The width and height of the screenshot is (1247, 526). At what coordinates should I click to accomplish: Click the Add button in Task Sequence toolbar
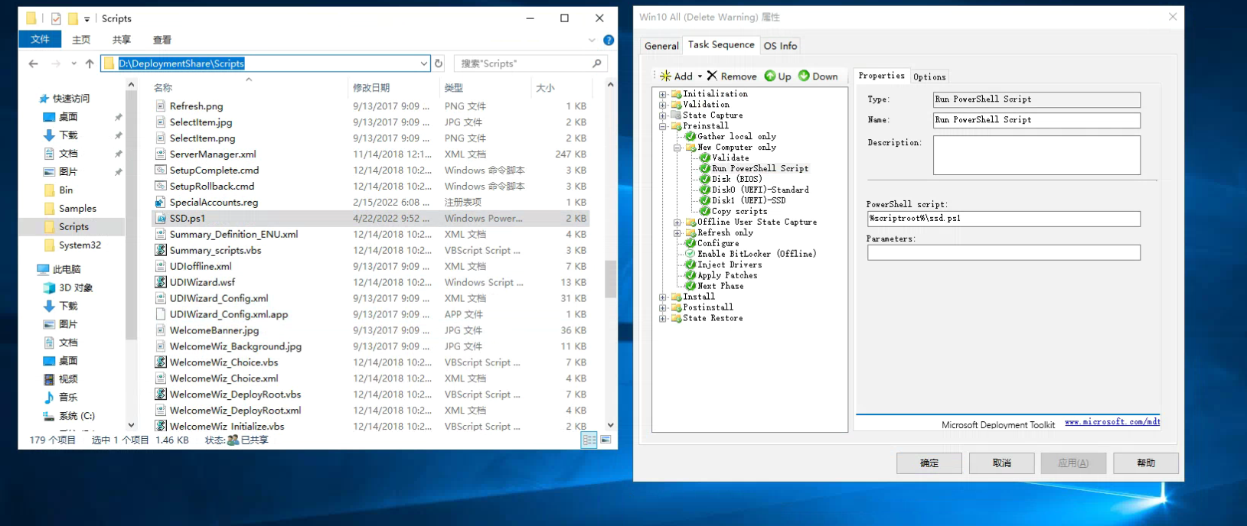tap(677, 76)
